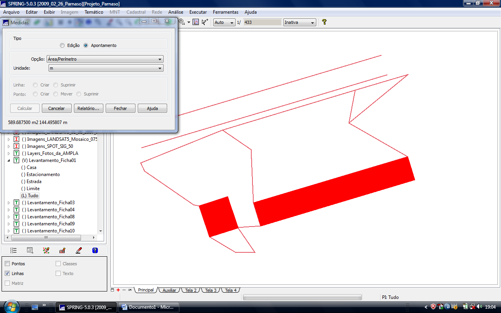Expand the Levantamento_Ficha03 tree node
This screenshot has height=313, width=501.
pyautogui.click(x=9, y=203)
